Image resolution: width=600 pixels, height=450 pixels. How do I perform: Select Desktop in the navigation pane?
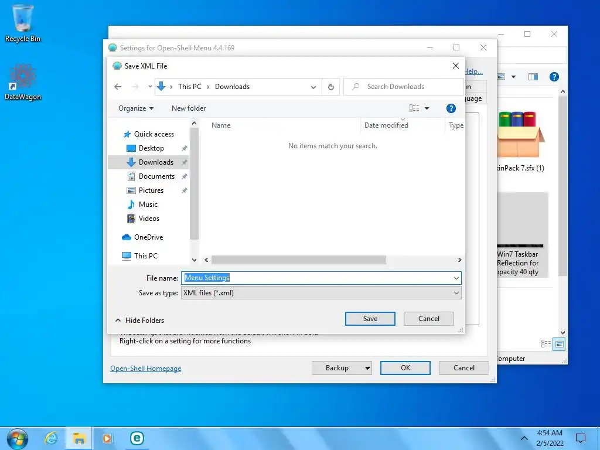(151, 148)
